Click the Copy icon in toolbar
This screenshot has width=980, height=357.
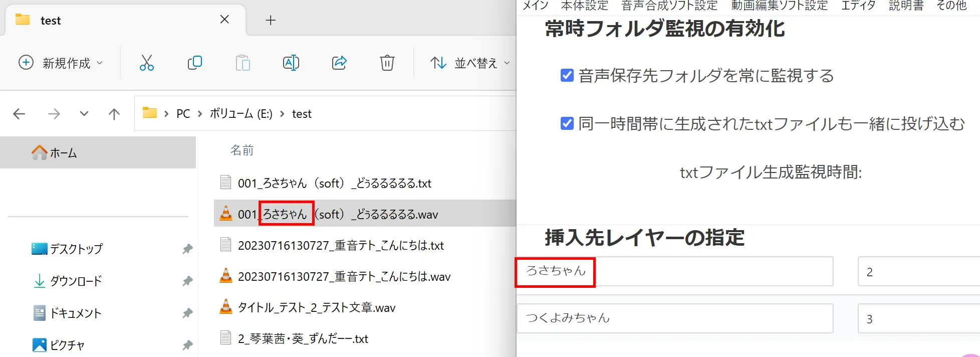[194, 63]
